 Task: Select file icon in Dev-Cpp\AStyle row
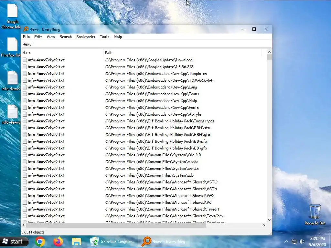25,114
